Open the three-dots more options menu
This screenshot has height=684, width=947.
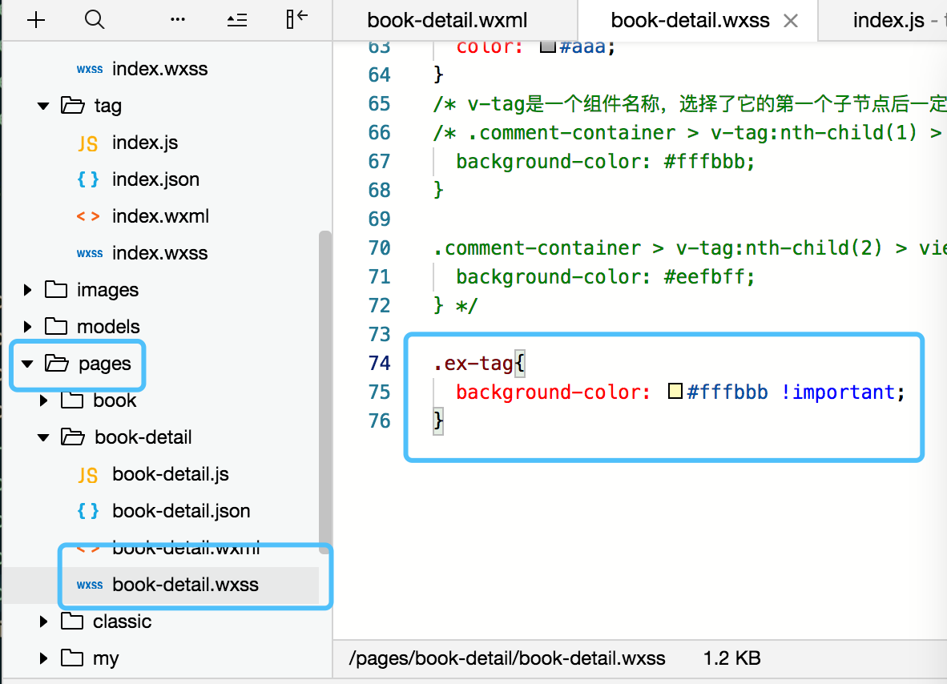click(178, 20)
